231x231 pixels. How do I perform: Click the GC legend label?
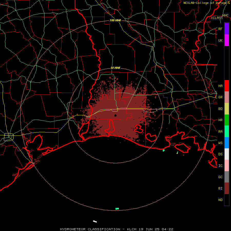(x=220, y=177)
